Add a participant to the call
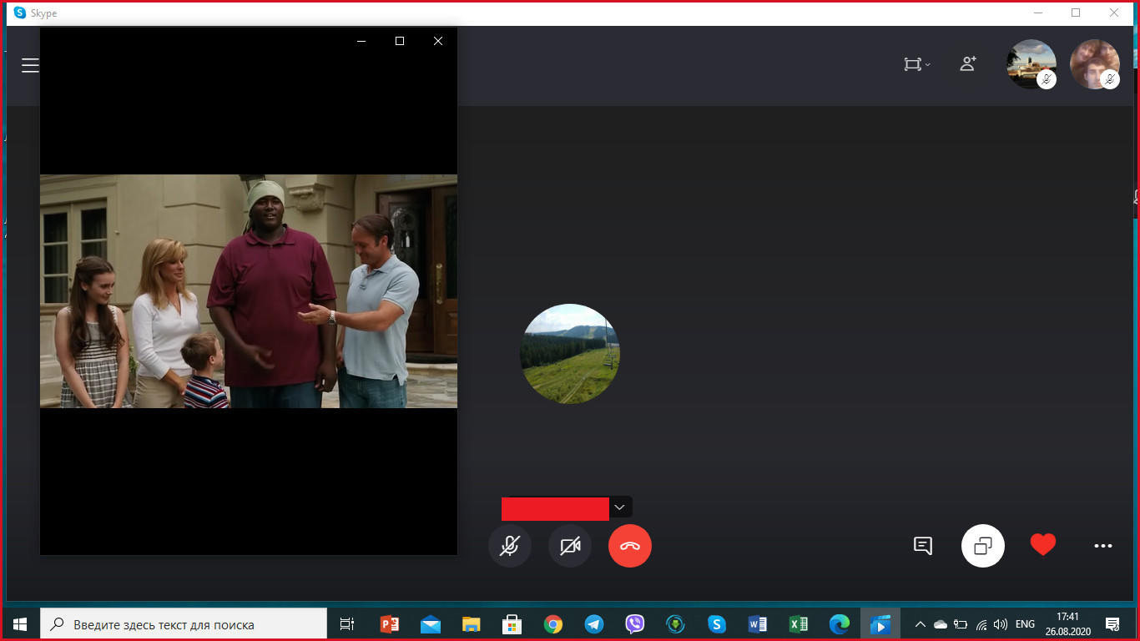1140x641 pixels. (968, 63)
